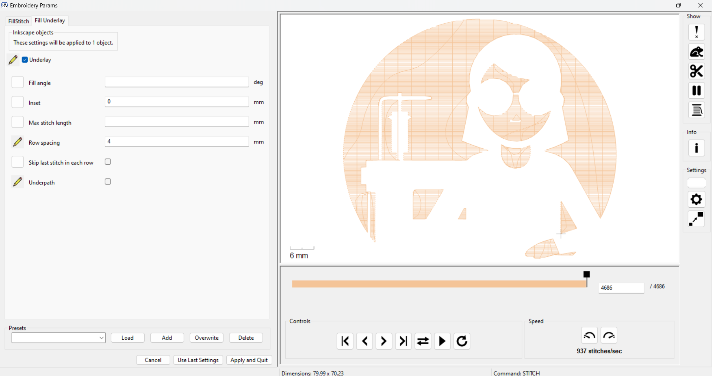Viewport: 712px width, 376px height.
Task: Click 'These settings will be applied' text
Action: (63, 43)
